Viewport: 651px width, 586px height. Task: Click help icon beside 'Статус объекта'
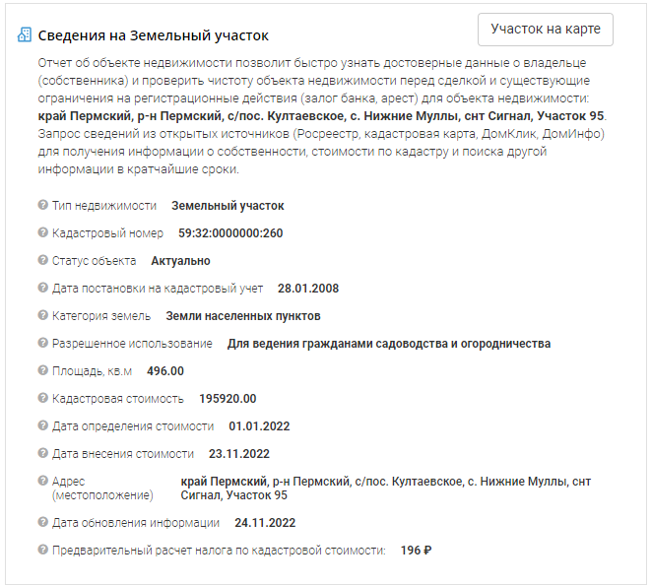42,261
